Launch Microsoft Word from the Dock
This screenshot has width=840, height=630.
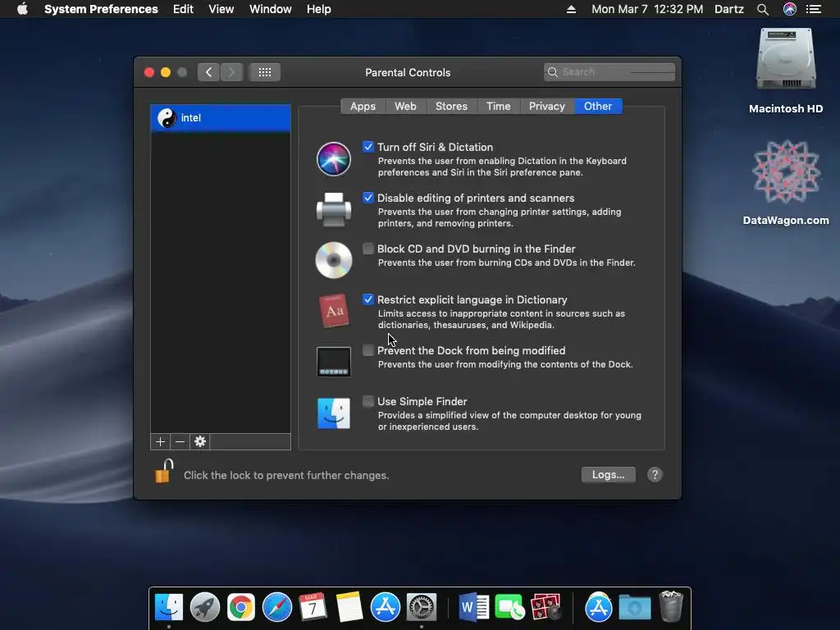pyautogui.click(x=473, y=607)
